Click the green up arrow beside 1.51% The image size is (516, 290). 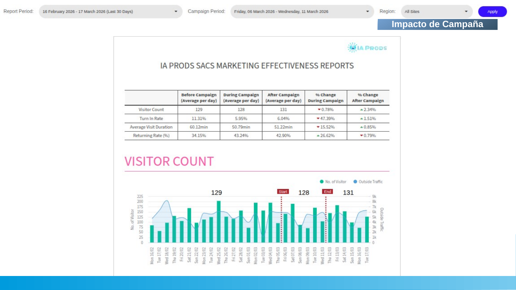(x=362, y=119)
